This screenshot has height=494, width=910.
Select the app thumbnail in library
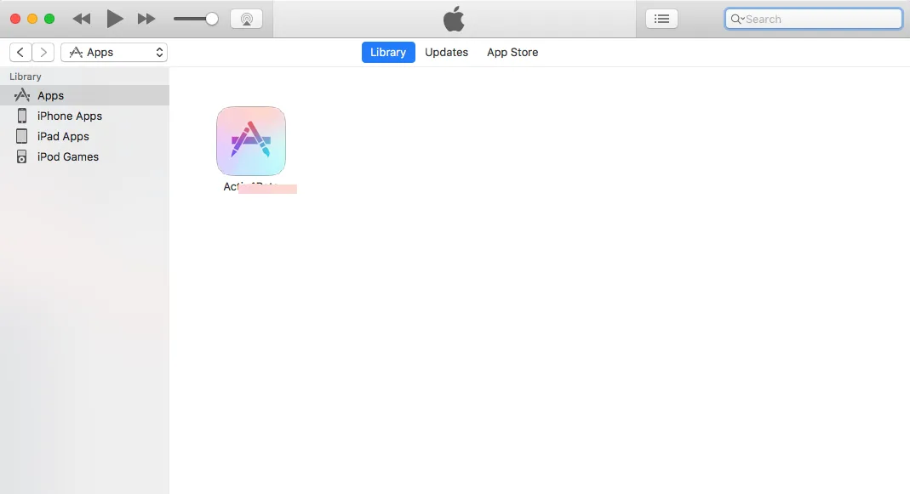click(x=251, y=141)
